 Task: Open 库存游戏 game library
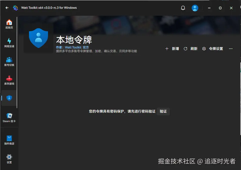[9, 80]
